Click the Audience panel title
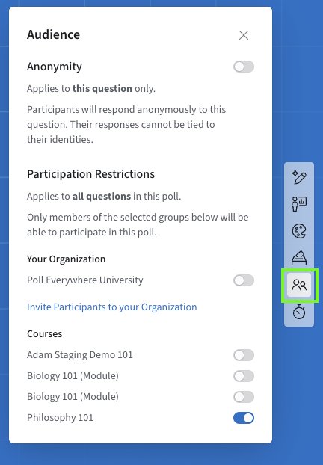Image resolution: width=323 pixels, height=465 pixels. point(53,34)
